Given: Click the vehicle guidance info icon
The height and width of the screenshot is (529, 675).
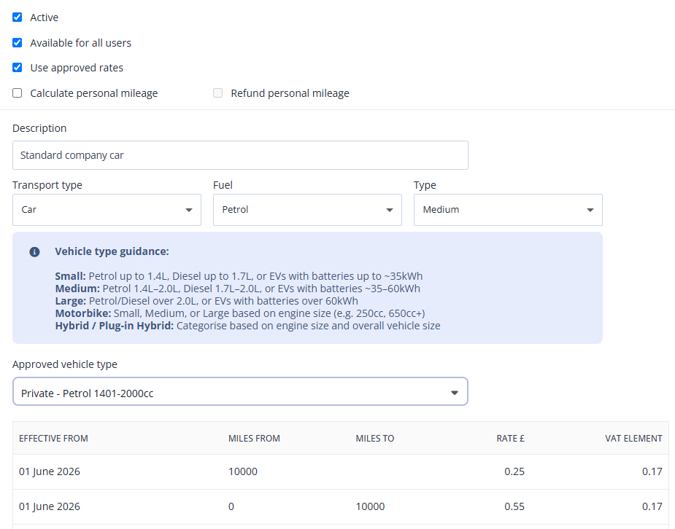Looking at the screenshot, I should [34, 252].
